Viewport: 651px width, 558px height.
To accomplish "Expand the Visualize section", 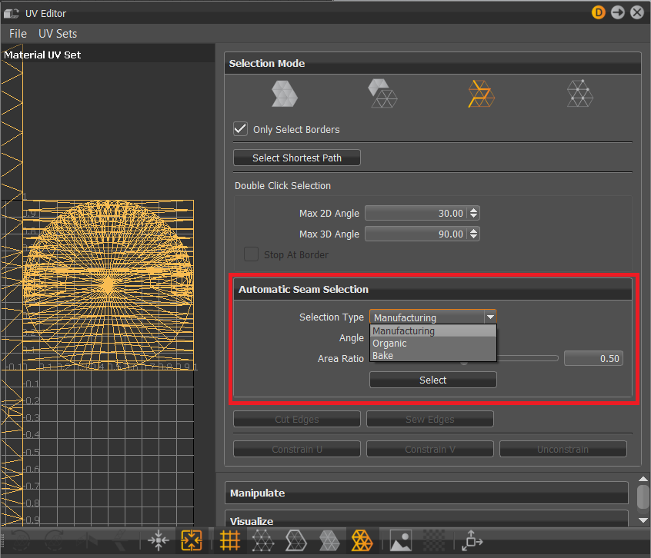I will (426, 519).
